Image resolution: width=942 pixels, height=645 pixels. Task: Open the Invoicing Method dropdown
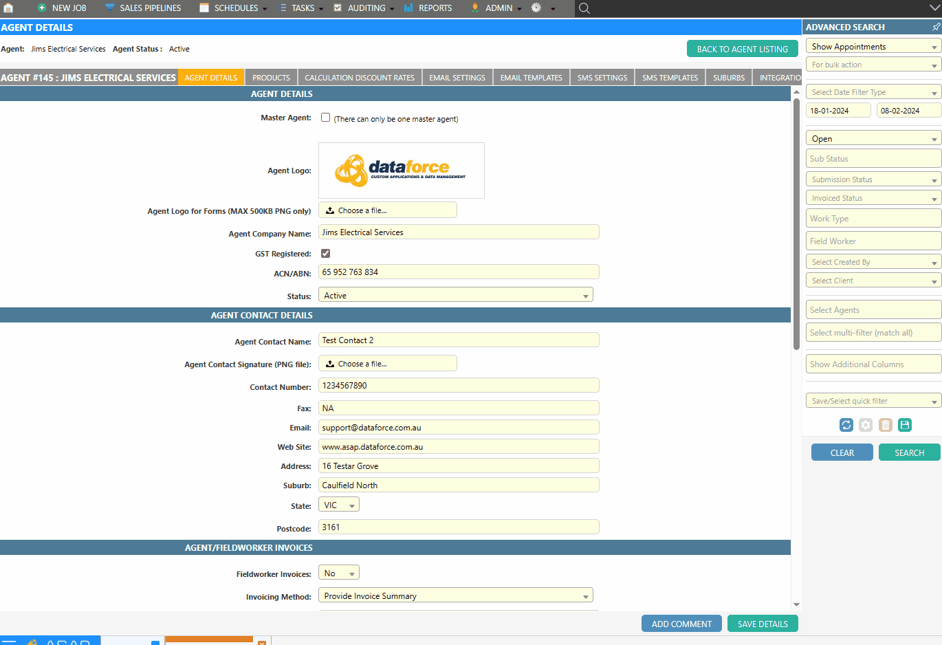(455, 596)
